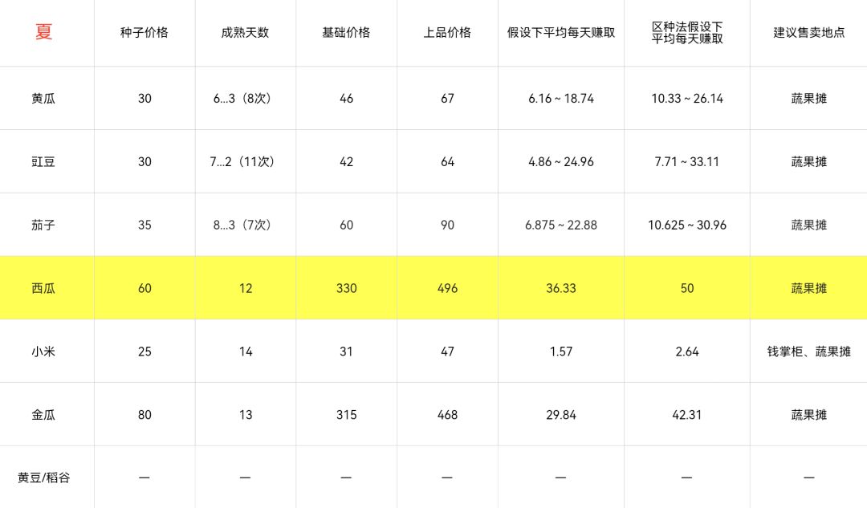The height and width of the screenshot is (508, 867).
Task: Click the 1.57 daily earnings cell
Action: pos(561,352)
